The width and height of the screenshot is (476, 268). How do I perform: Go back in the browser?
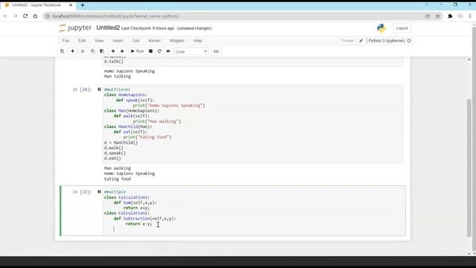click(5, 16)
